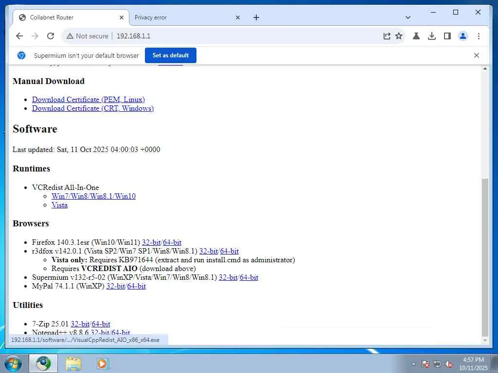The height and width of the screenshot is (373, 498).
Task: Share this page via share icon
Action: (x=387, y=36)
